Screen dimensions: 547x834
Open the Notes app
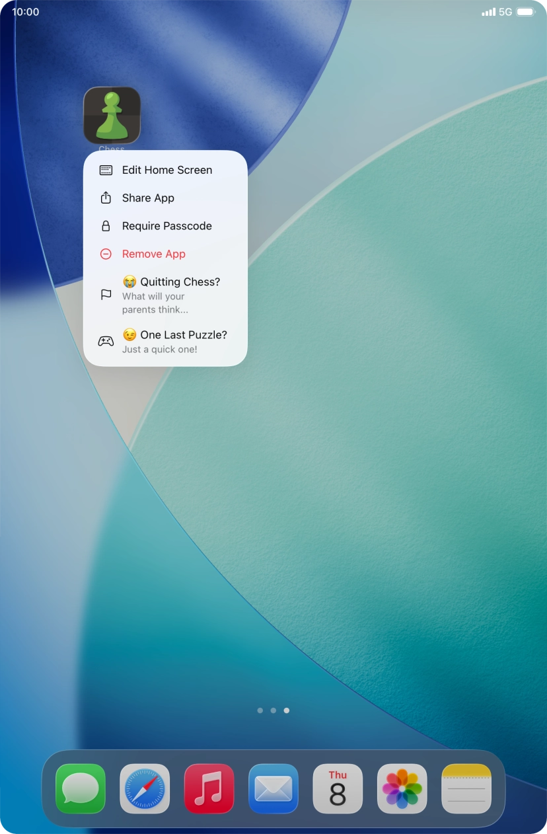(x=466, y=788)
